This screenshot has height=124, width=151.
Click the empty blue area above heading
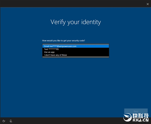(x=75, y=12)
